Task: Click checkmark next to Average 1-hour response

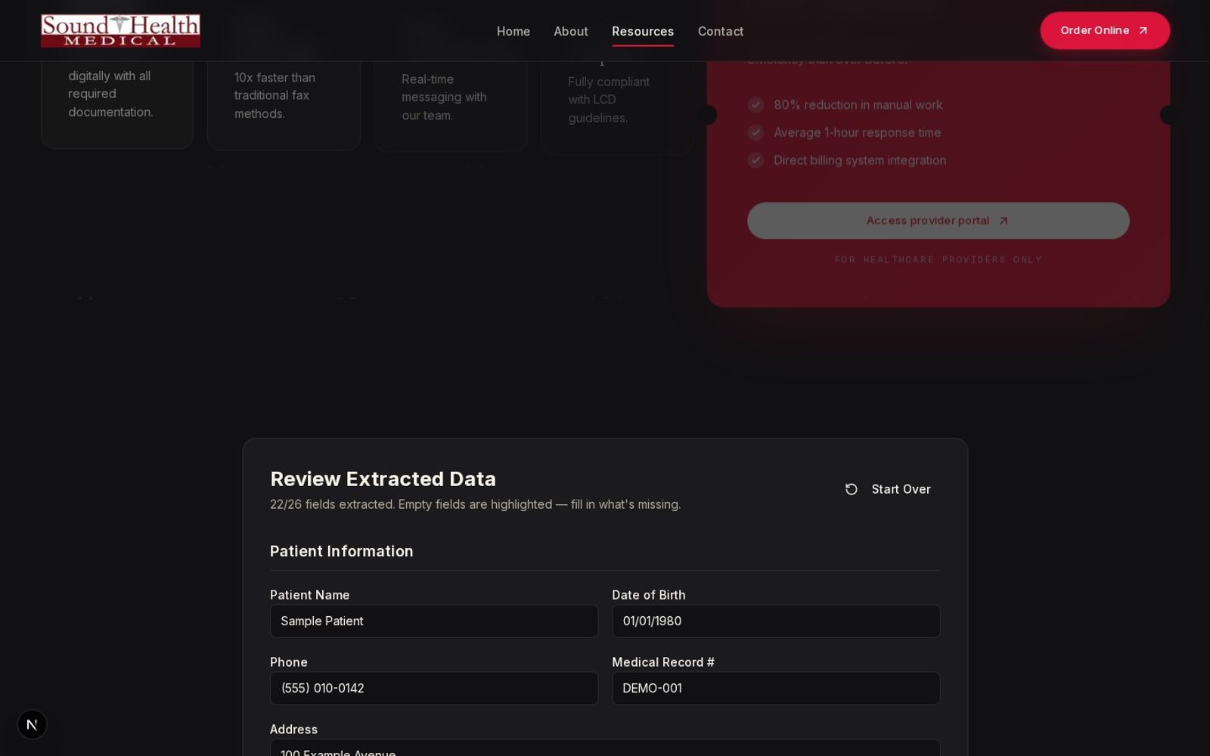Action: (755, 132)
